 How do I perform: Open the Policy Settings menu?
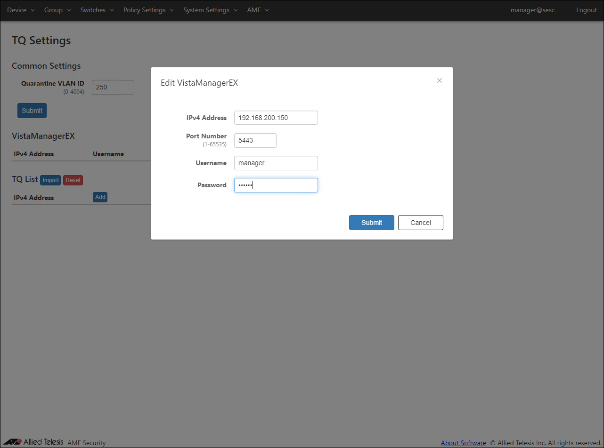pos(148,10)
